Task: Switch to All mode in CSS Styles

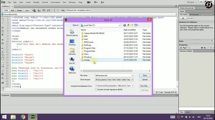Action: click(183, 18)
